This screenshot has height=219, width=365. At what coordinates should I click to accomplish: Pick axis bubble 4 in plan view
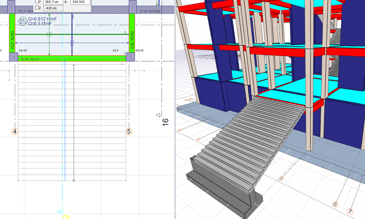click(x=15, y=131)
